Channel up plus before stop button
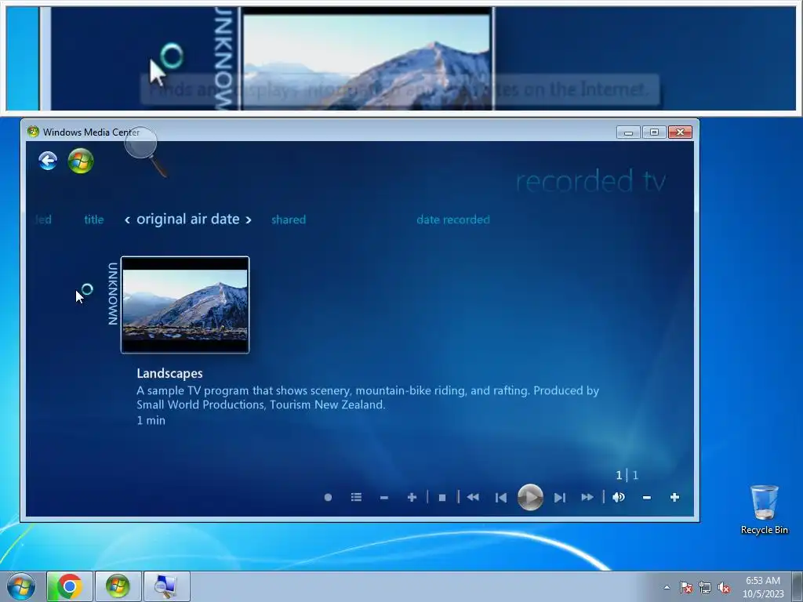Viewport: 803px width, 602px height. click(x=412, y=497)
